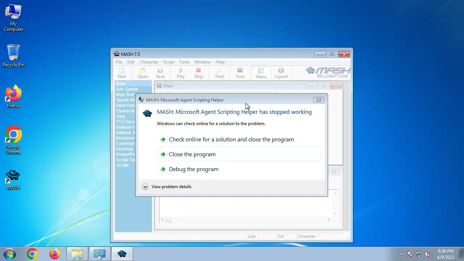Image resolution: width=464 pixels, height=261 pixels.
Task: Open the Tools menu
Action: click(184, 62)
